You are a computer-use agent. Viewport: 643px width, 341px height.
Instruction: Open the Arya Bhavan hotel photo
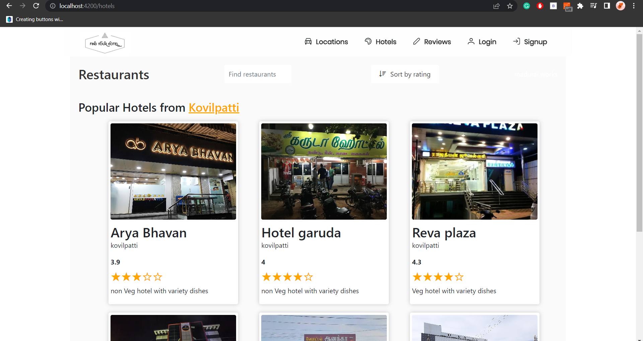pos(173,172)
